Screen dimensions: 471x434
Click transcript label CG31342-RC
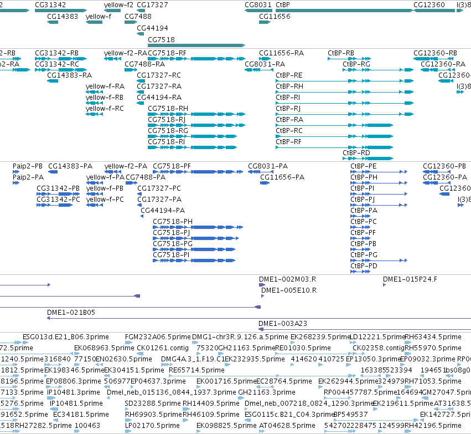click(x=57, y=64)
